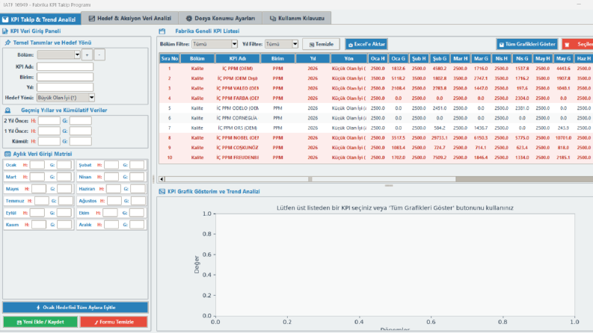Viewport: 593px width, 333px height.
Task: Click the 2 Yıl Önce H field
Action: 49,121
